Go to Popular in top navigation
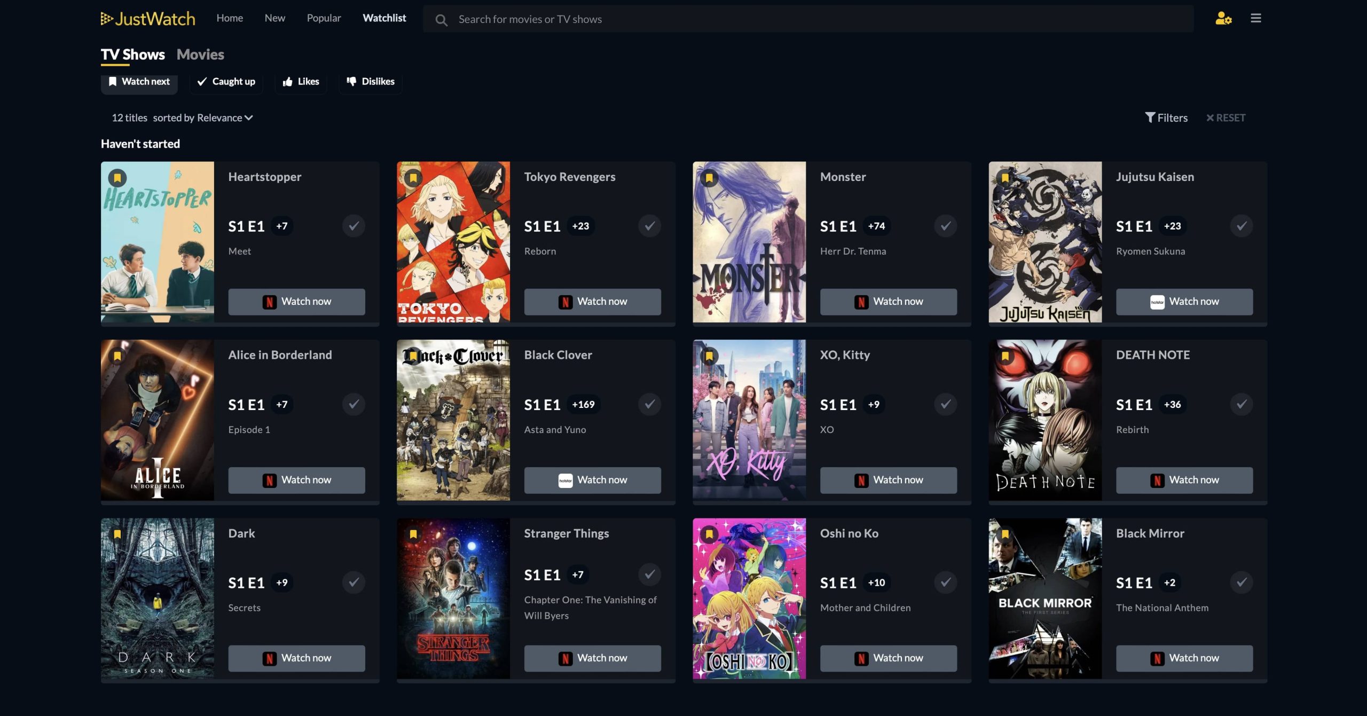Screen dimensions: 1367x716 tap(324, 18)
